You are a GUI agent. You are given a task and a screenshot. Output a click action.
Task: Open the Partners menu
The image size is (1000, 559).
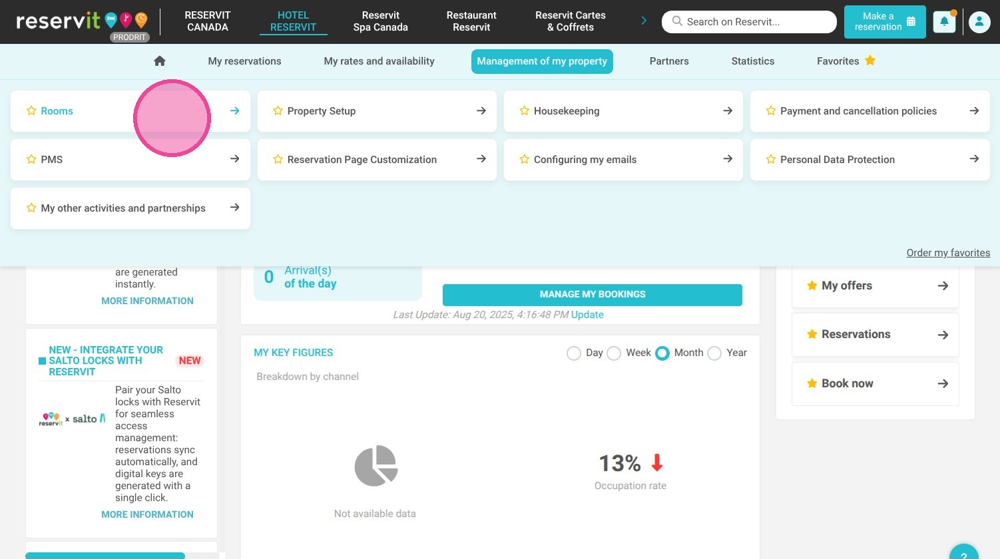click(669, 61)
